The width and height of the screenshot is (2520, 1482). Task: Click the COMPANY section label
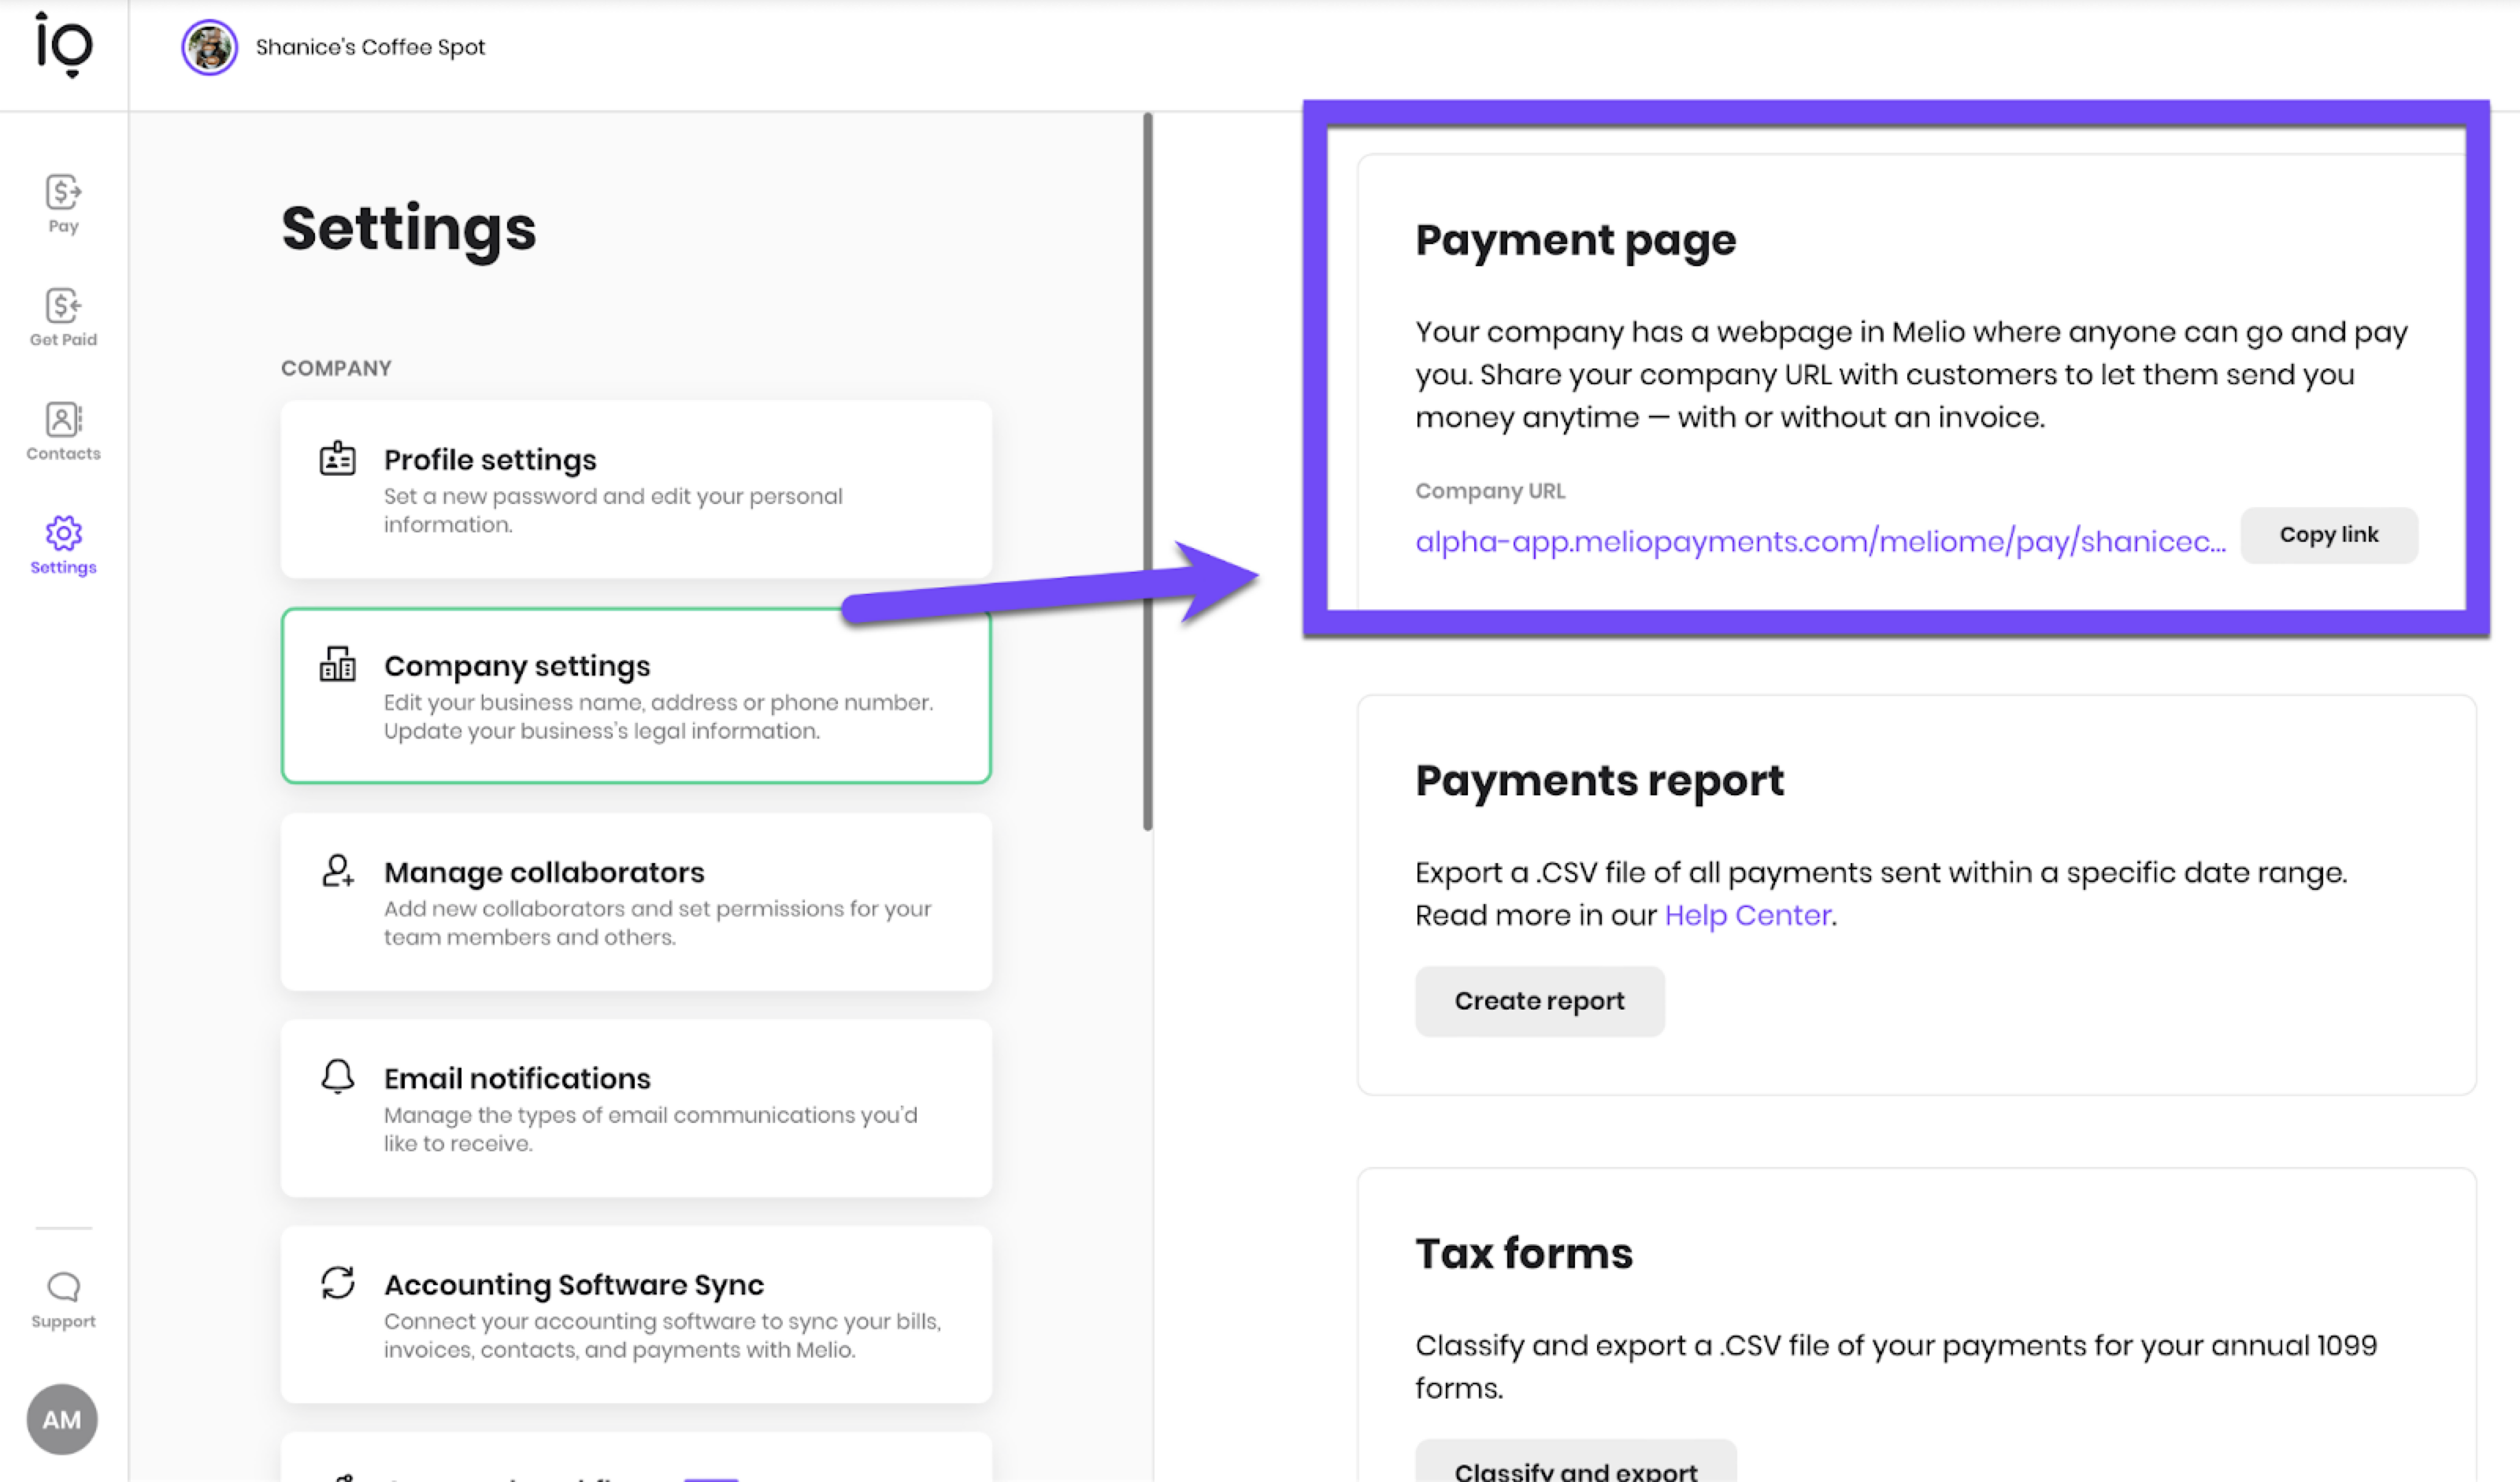pos(336,368)
